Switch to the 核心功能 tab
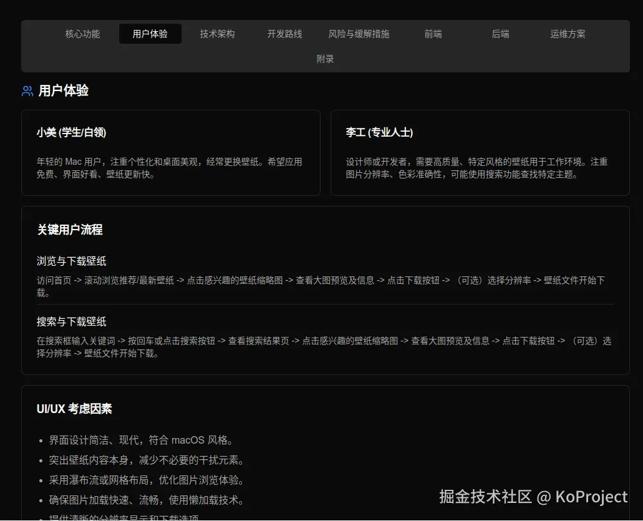This screenshot has height=521, width=643. click(x=82, y=34)
